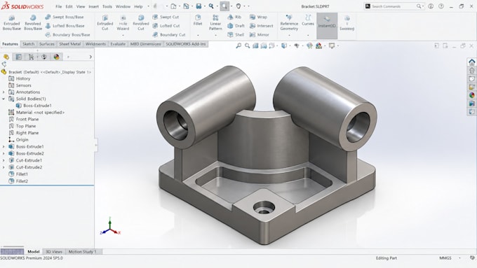The height and width of the screenshot is (268, 477).
Task: Open the FeatureManager design tree tab
Action: (x=6, y=57)
